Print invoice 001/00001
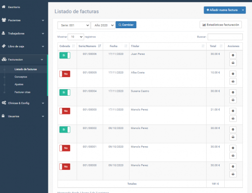The width and height of the screenshot is (252, 193). pyautogui.click(x=233, y=156)
